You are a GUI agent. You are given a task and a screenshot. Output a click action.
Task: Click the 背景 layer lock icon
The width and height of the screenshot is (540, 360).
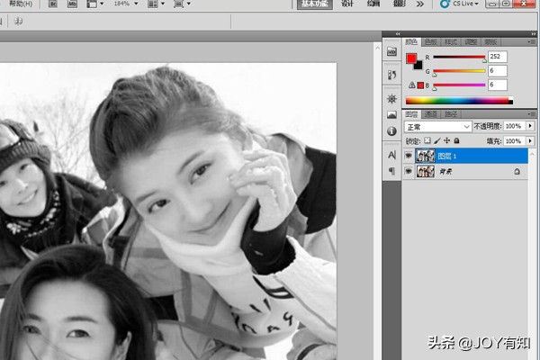[517, 171]
